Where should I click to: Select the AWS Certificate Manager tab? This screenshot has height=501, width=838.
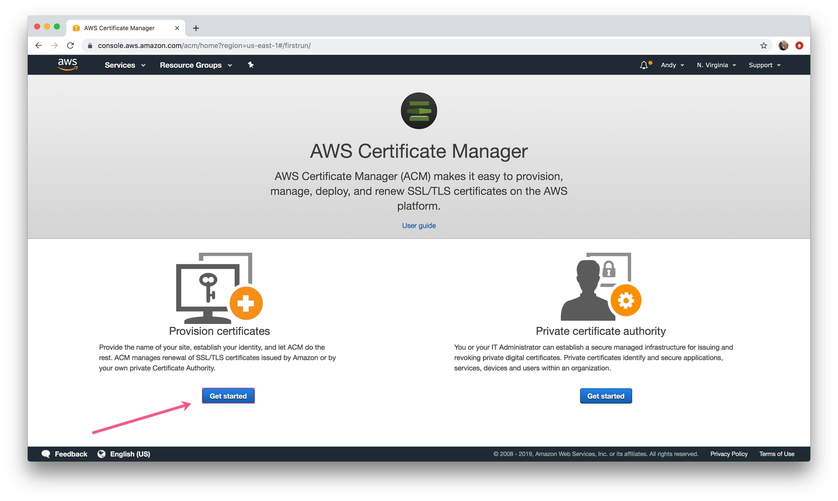(119, 28)
